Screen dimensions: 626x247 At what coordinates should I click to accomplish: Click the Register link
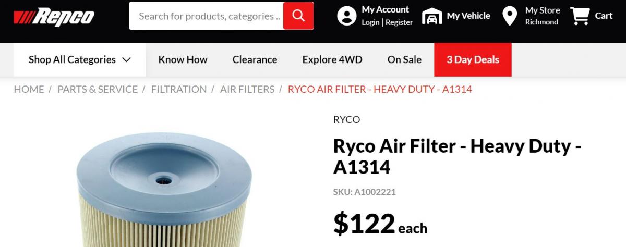pos(399,22)
